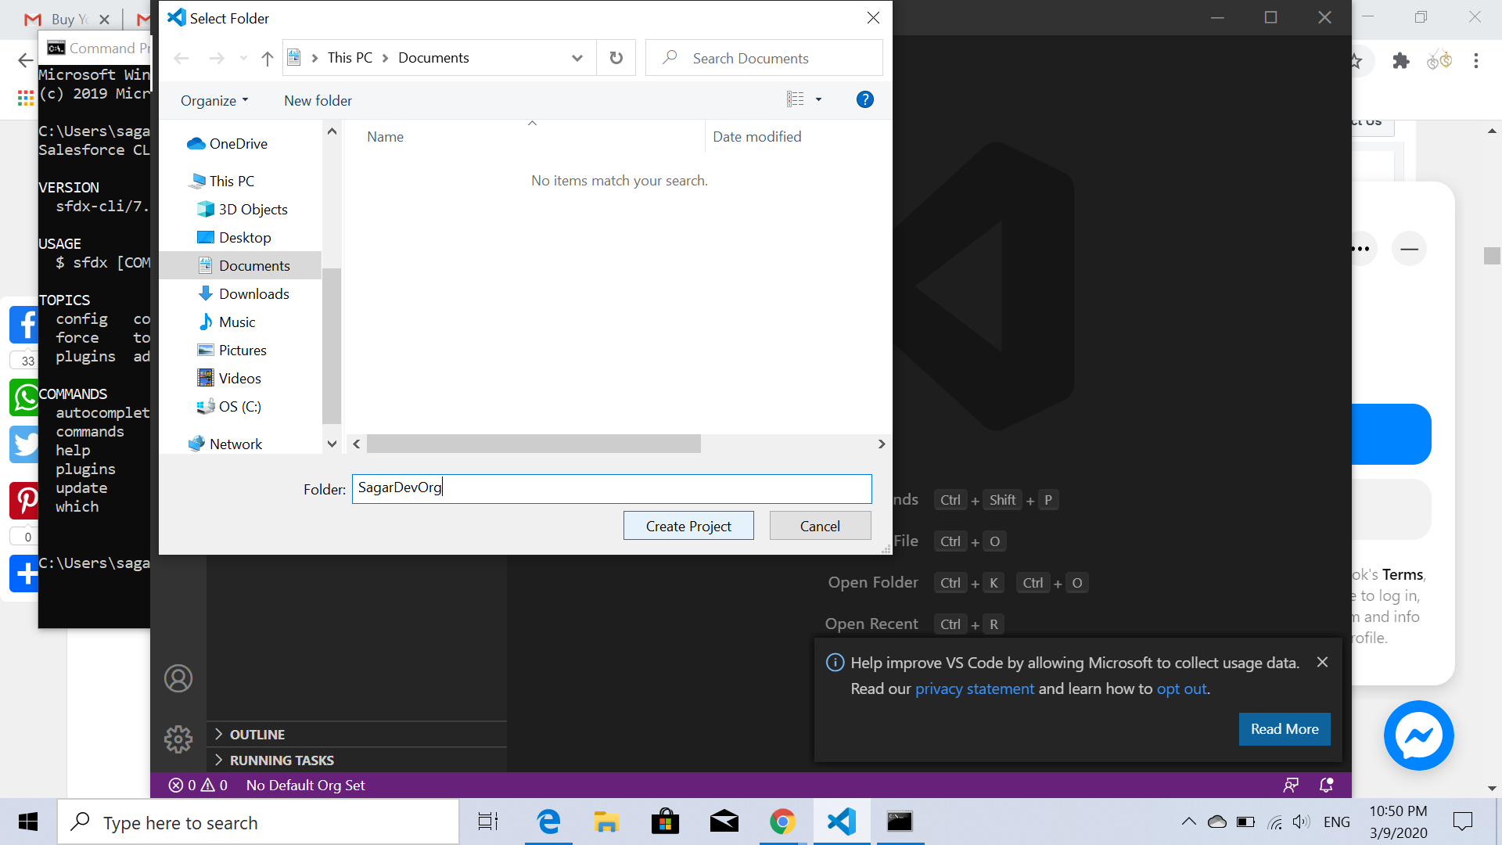Expand the RUNNING TASKS section
Image resolution: width=1502 pixels, height=845 pixels.
pyautogui.click(x=357, y=760)
